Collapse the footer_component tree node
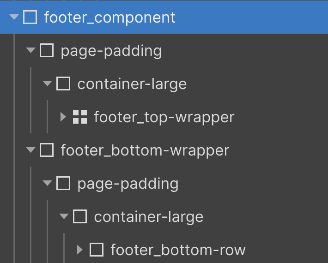This screenshot has height=263, width=328. coord(14,17)
